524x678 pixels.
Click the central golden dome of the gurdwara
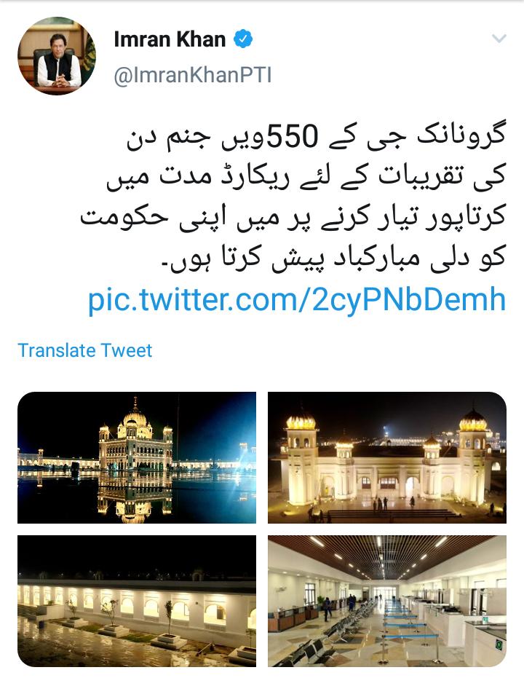pos(135,417)
